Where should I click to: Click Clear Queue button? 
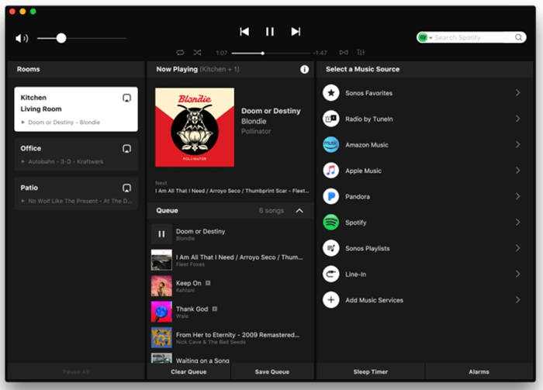tap(188, 372)
